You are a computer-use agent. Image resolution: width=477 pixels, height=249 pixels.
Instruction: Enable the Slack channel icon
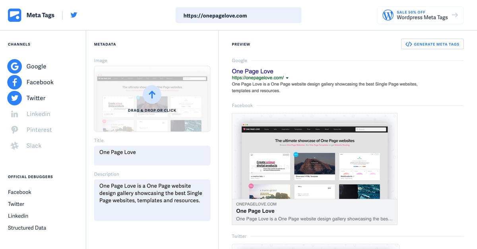point(15,146)
